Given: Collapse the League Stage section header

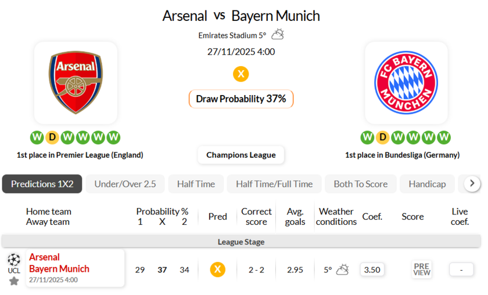Looking at the screenshot, I should pos(241,242).
